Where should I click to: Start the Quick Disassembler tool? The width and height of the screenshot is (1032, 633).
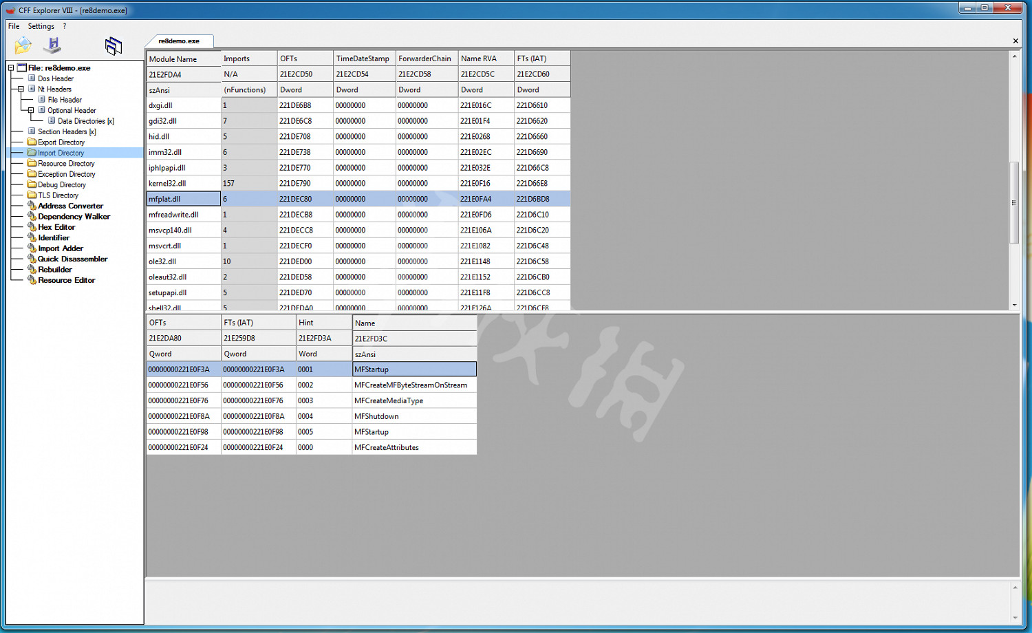tap(71, 258)
